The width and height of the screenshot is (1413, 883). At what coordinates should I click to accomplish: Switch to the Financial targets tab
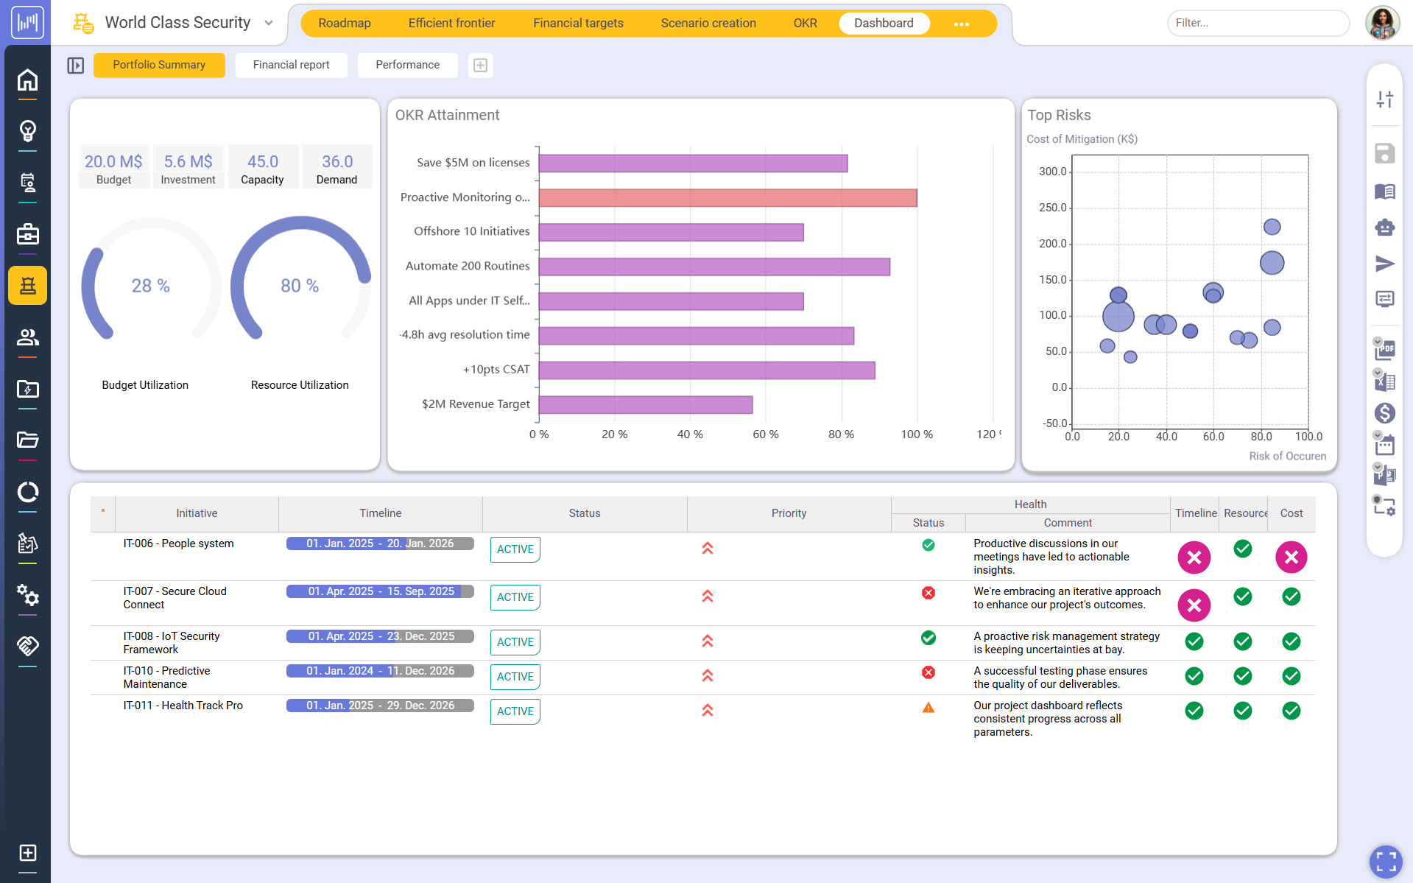(577, 23)
